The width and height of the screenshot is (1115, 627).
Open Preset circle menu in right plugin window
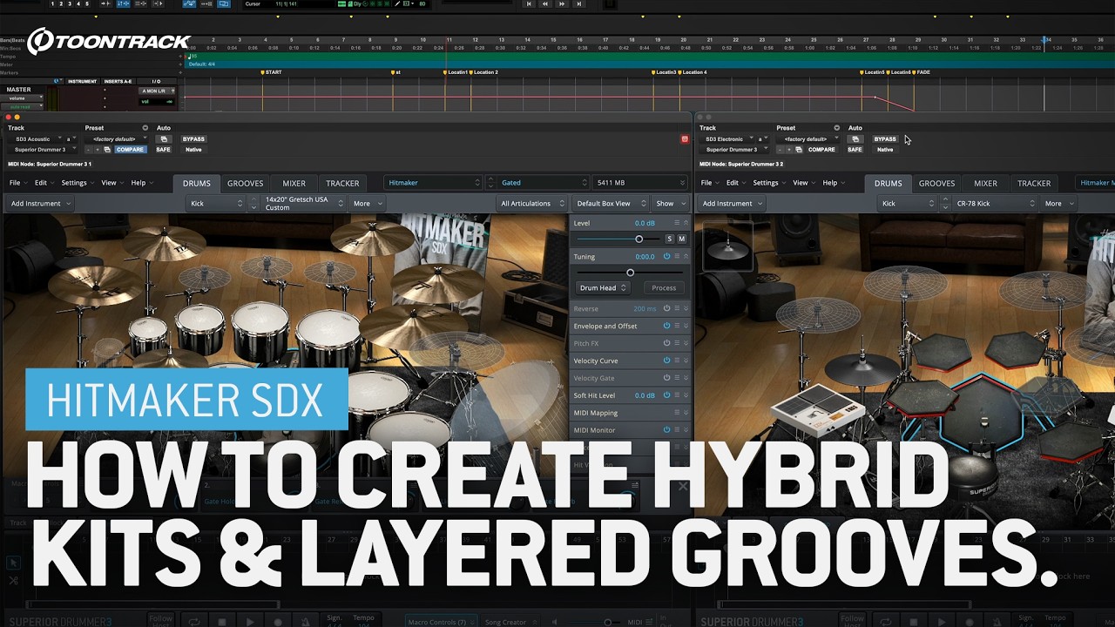837,128
